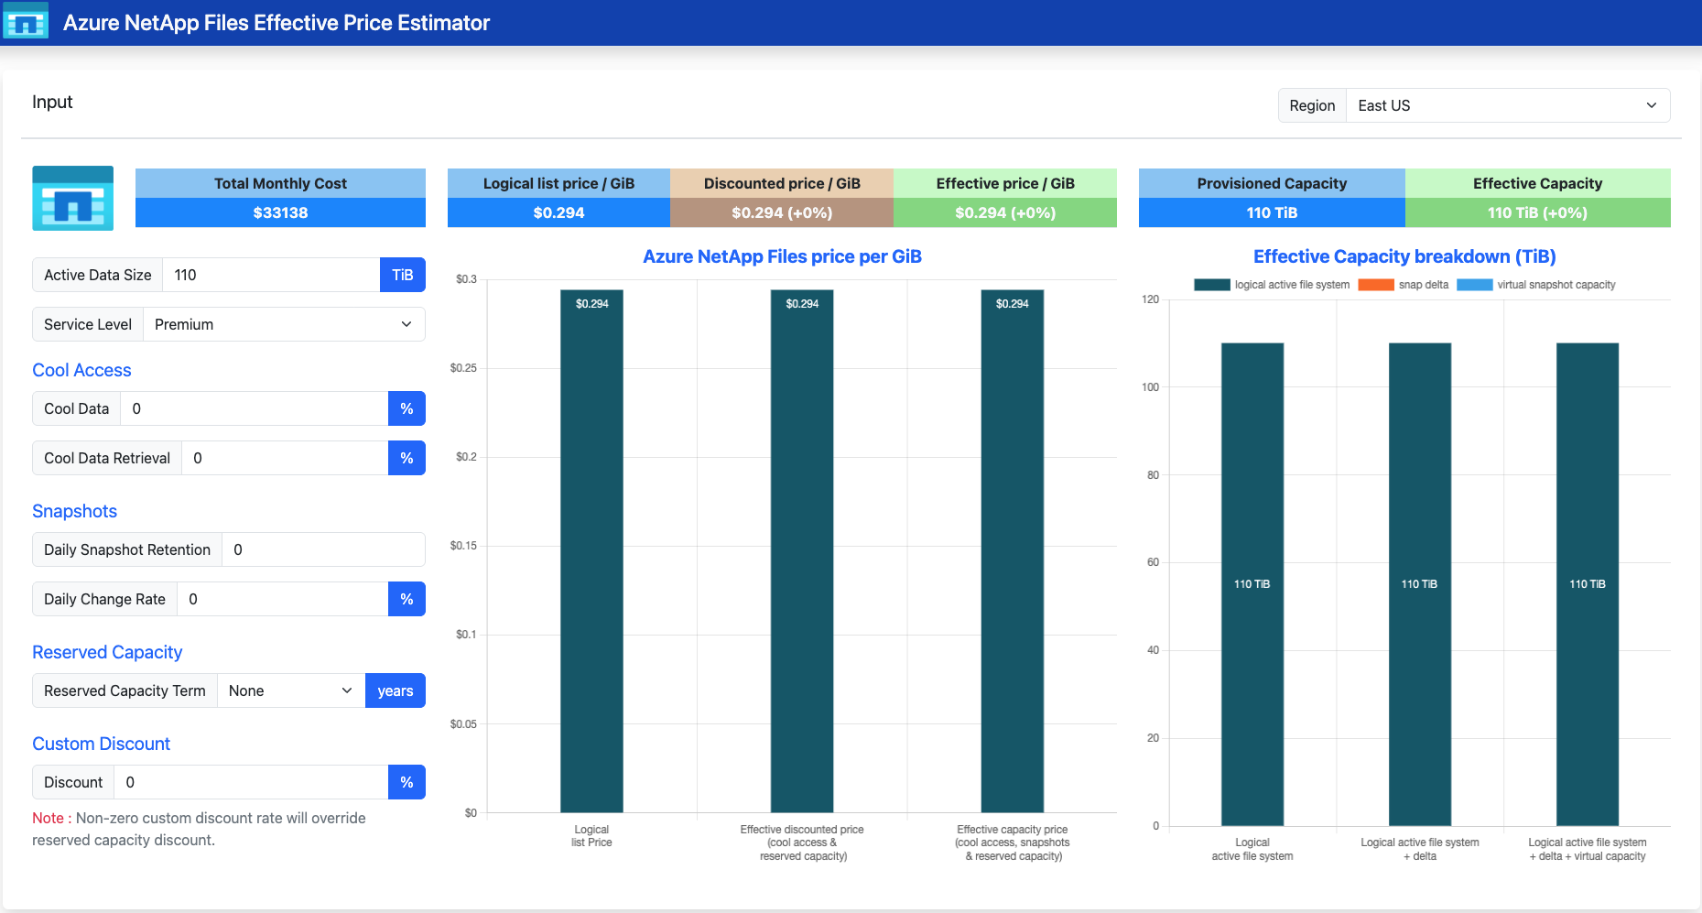Click the Cool Data percentage field
Image resolution: width=1702 pixels, height=913 pixels.
click(255, 408)
